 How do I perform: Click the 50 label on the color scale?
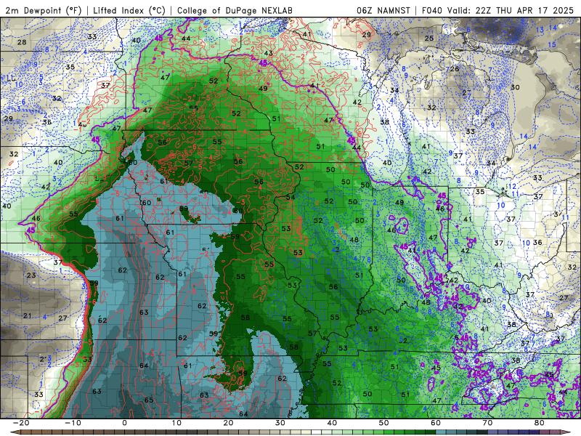(384, 423)
